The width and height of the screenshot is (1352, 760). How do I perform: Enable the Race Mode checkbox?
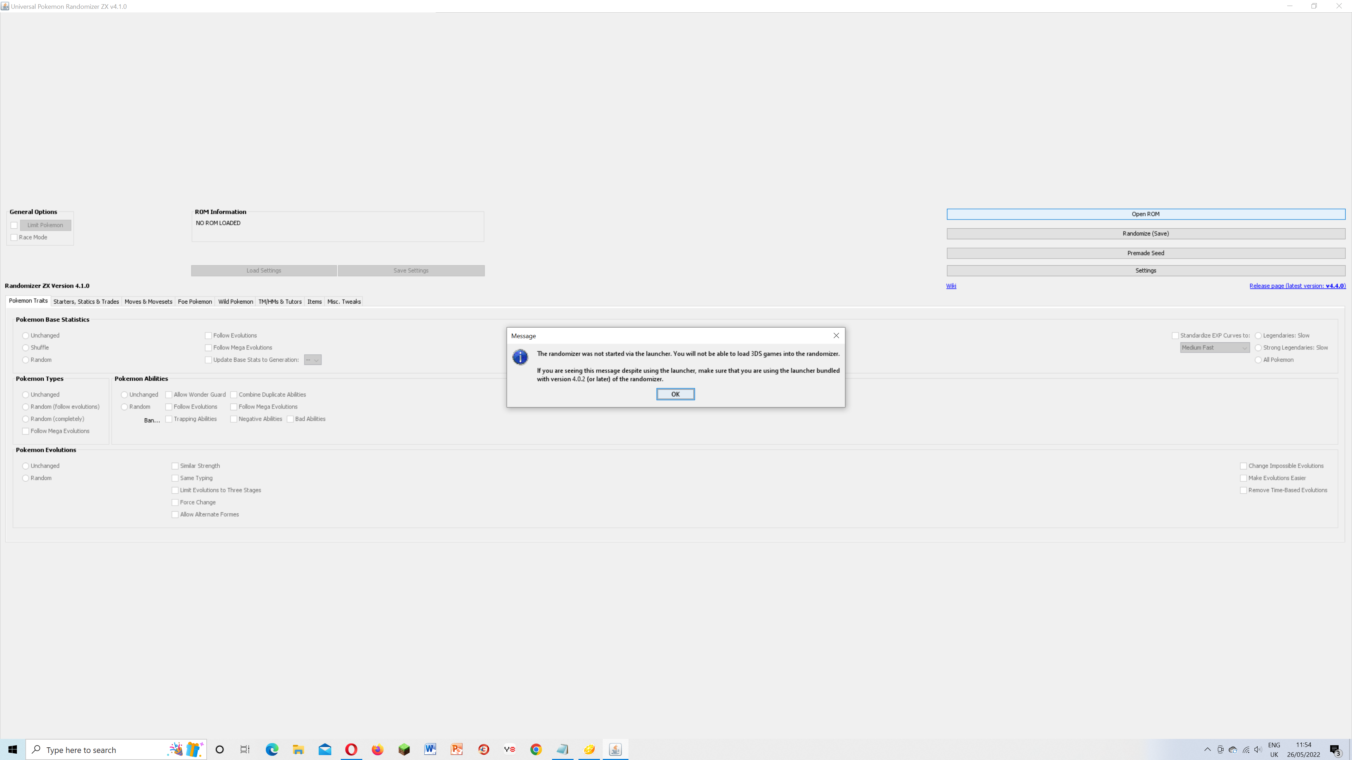tap(14, 237)
